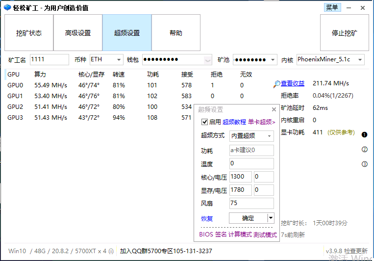The width and height of the screenshot is (374, 261).
Task: Open the 超频教程 tutorial link
Action: point(234,122)
